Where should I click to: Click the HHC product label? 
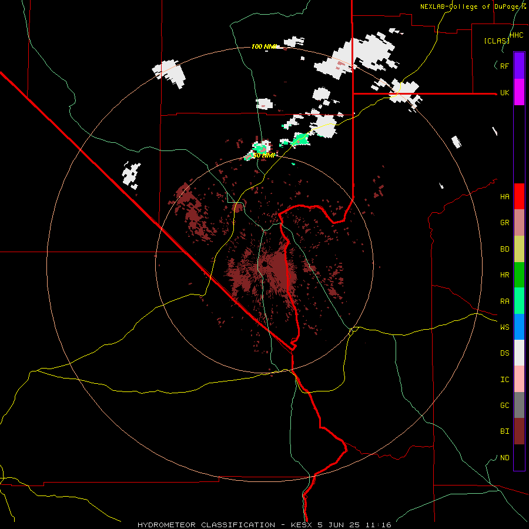[x=517, y=35]
